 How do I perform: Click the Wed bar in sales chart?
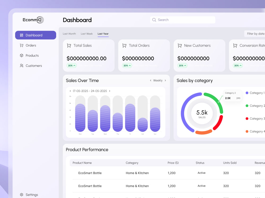pyautogui.click(x=105, y=118)
